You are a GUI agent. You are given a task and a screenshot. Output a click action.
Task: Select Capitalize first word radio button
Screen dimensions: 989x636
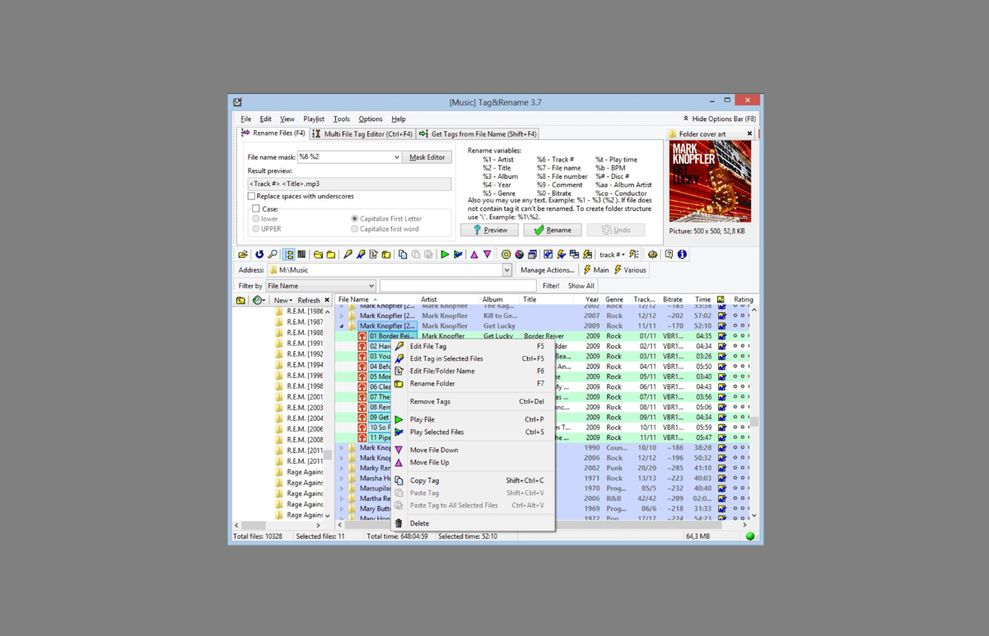click(355, 229)
